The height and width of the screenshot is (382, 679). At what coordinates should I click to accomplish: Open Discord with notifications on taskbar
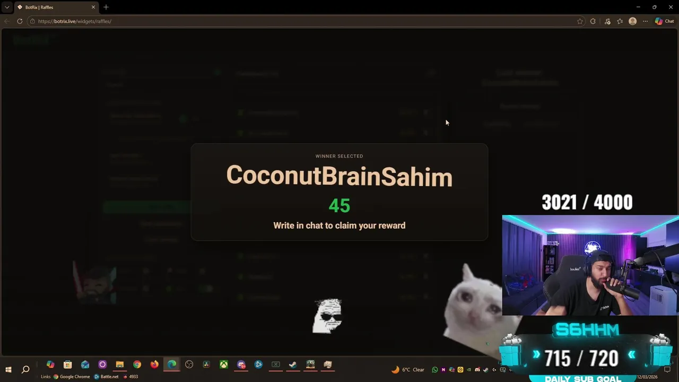[x=241, y=364]
